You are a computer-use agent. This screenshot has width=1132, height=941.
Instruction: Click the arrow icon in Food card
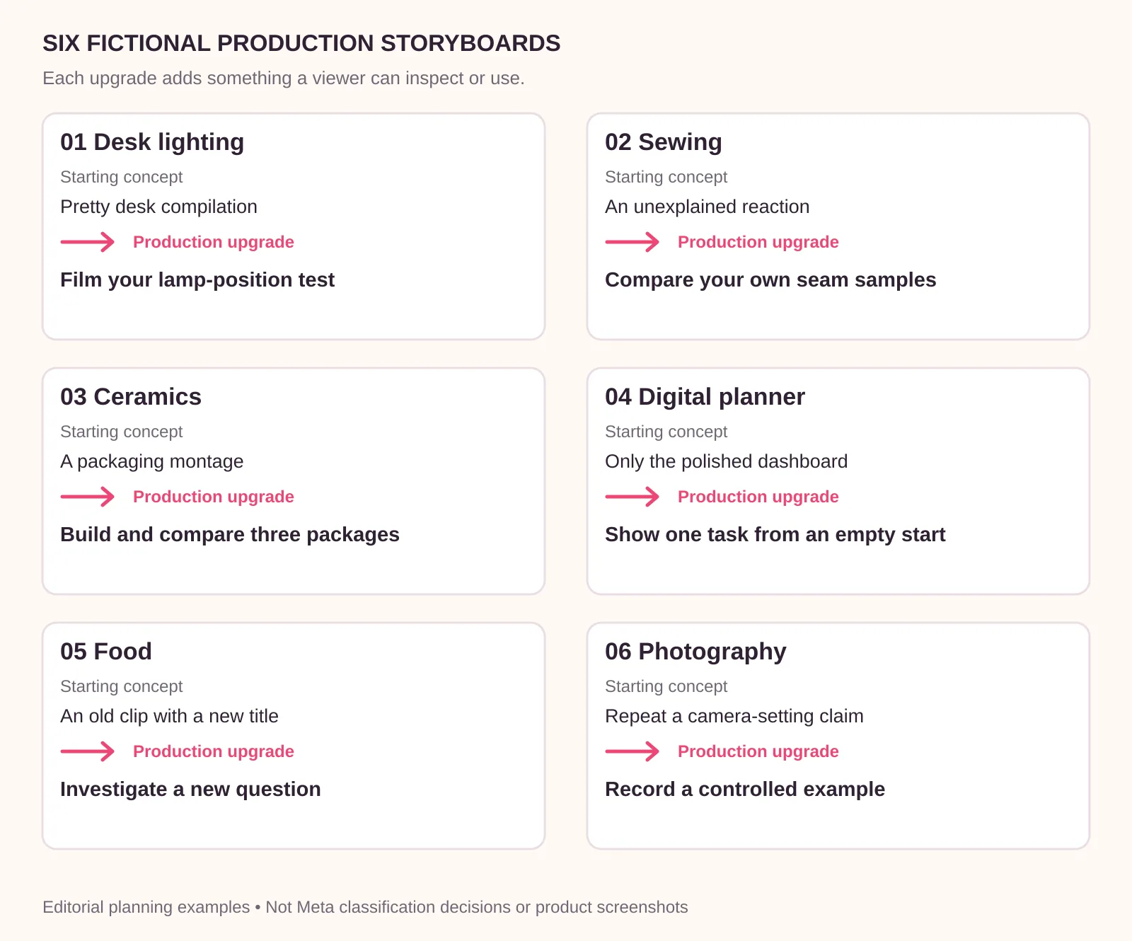pos(88,751)
